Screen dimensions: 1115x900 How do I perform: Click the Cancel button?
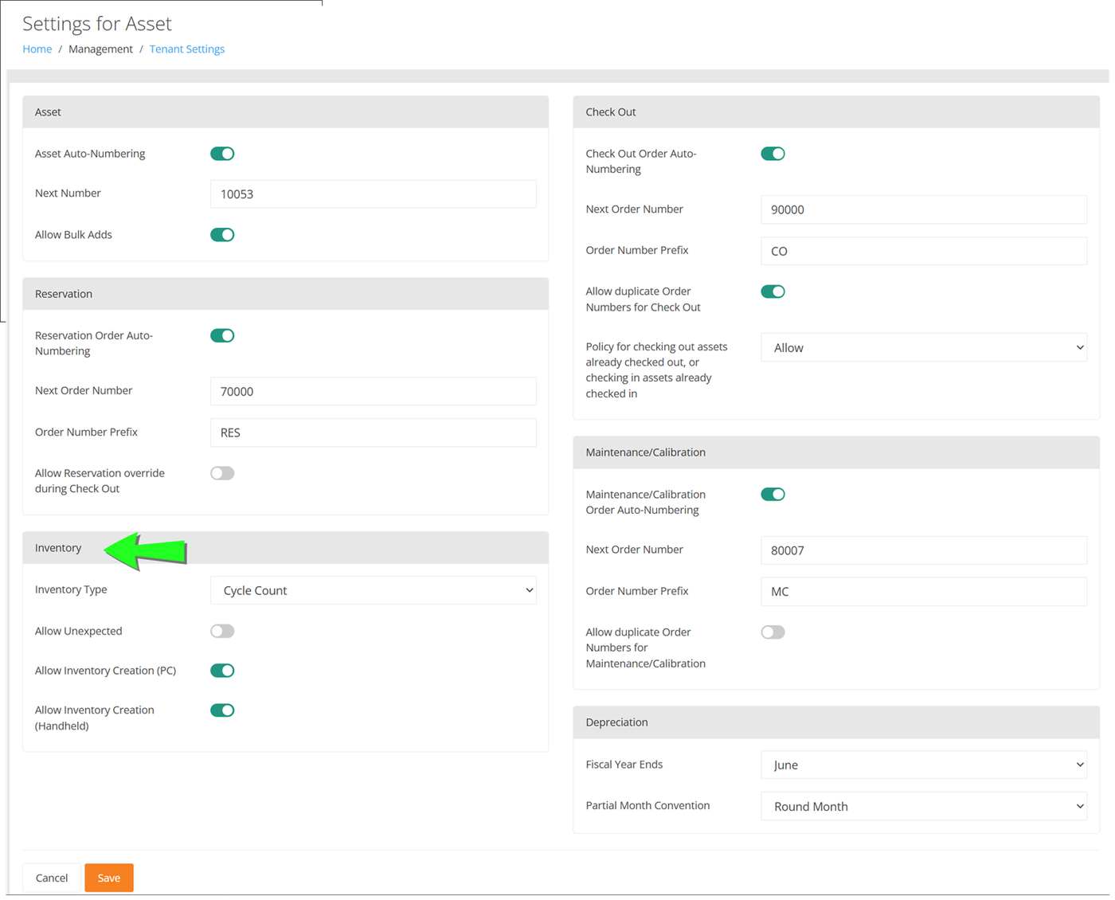[x=52, y=878]
